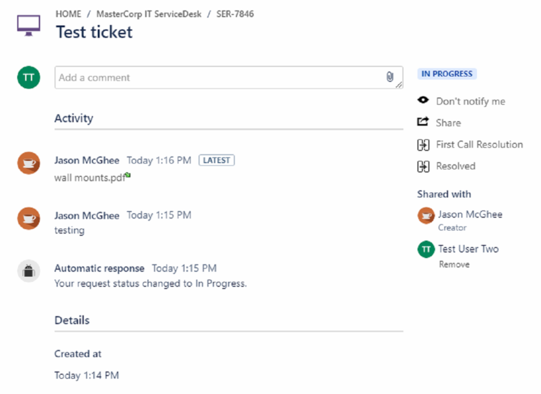Select Don't notify me option

(x=470, y=102)
